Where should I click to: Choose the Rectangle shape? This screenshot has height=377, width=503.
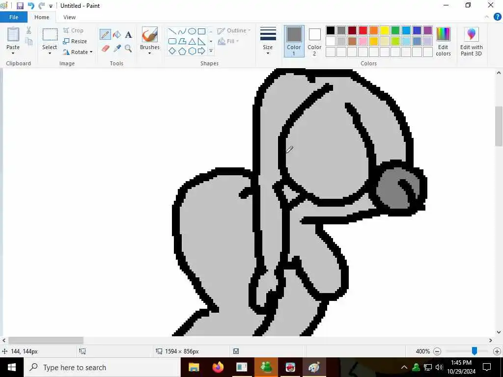click(201, 31)
